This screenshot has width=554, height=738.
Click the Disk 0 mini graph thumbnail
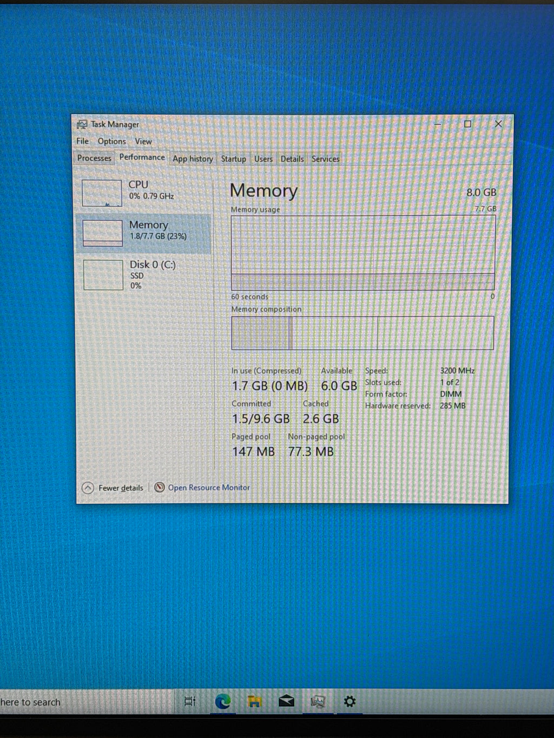coord(103,275)
